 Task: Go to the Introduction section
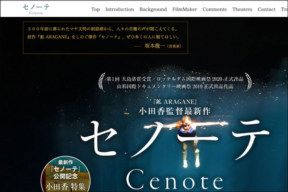[x=120, y=9]
